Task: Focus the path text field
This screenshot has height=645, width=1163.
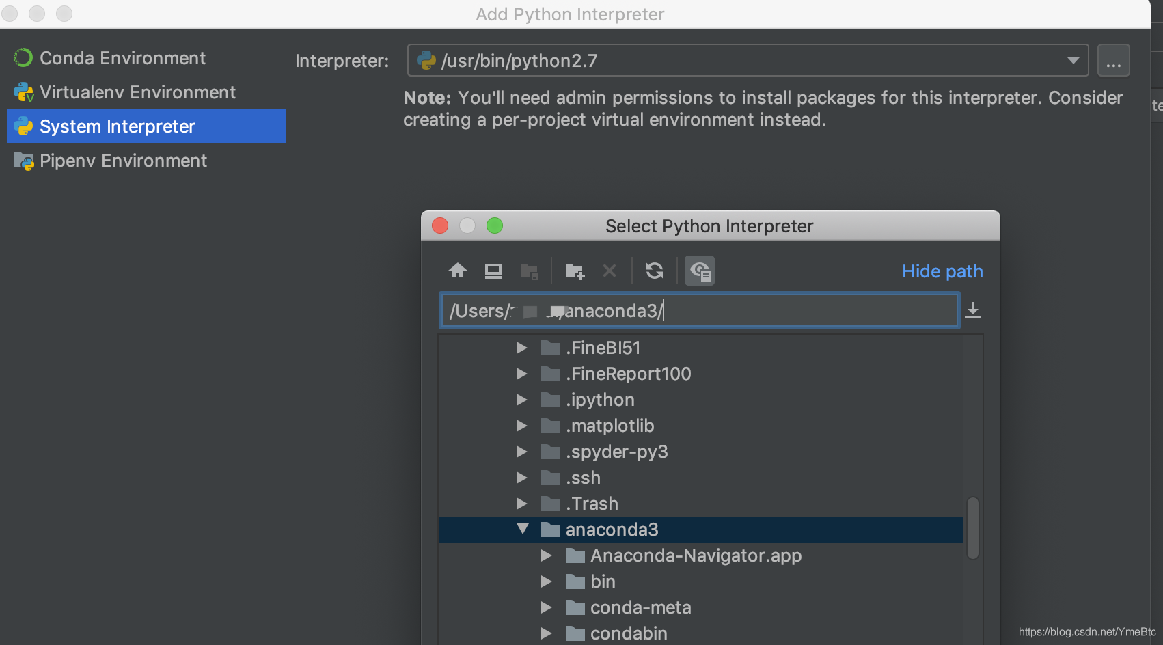Action: click(x=699, y=311)
